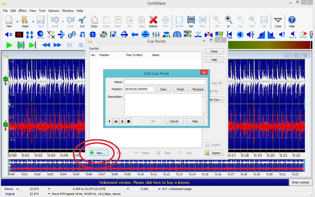The image size is (315, 197).
Task: Click the New file icon in the toolbar
Action: click(9, 22)
